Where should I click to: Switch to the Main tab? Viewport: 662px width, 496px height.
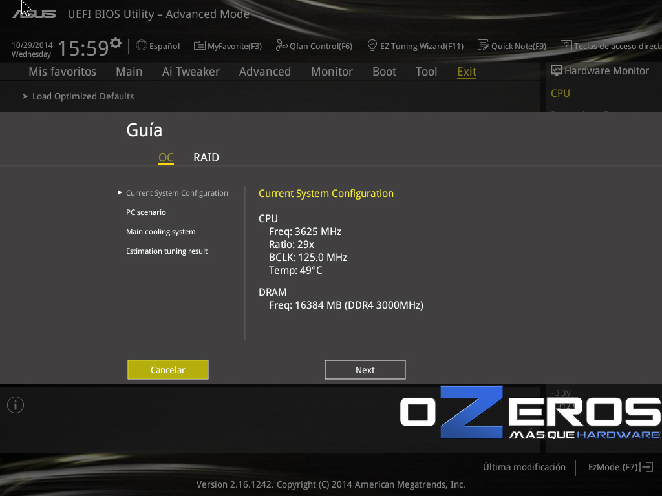coord(129,71)
